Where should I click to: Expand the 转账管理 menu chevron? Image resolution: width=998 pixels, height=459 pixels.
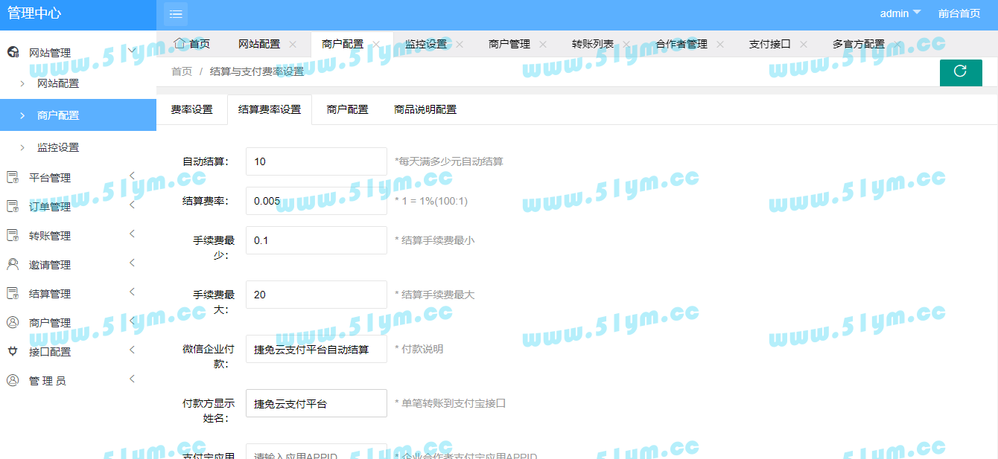tap(133, 234)
